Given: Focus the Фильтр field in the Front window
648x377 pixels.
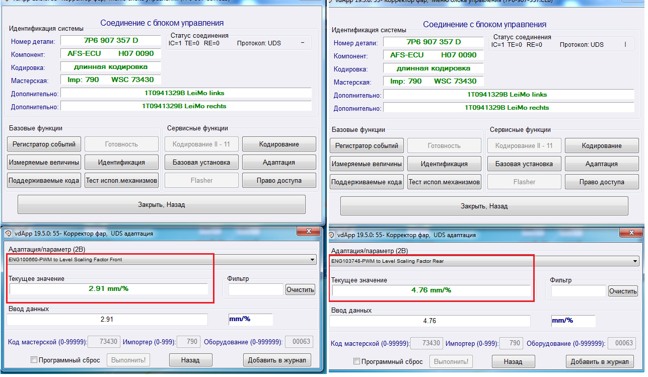Looking at the screenshot, I should (x=256, y=289).
